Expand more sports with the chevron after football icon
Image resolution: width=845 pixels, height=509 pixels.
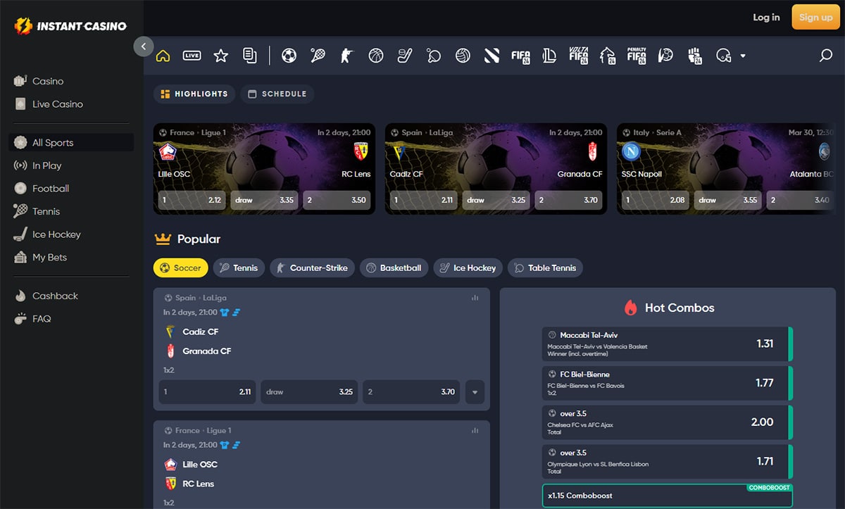pos(743,55)
